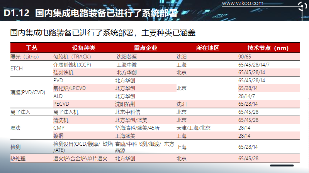Select the 检测 process cell
309x173 pixels.
pos(15,147)
